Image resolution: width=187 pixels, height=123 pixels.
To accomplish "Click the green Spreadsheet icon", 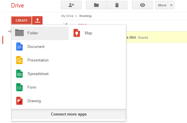I will (x=19, y=74).
